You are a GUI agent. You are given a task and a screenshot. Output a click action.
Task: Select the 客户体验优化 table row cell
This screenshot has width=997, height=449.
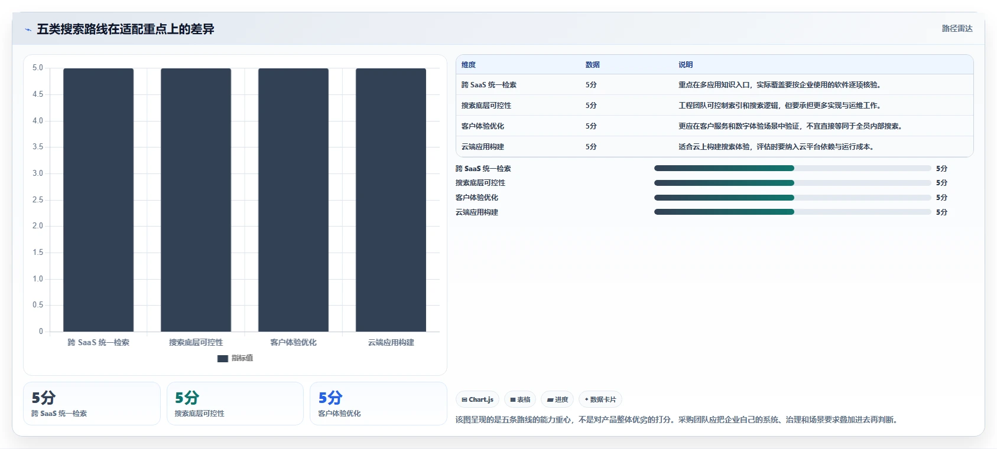coord(483,126)
